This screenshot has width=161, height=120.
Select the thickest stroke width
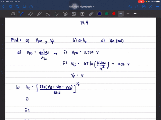tap(135, 14)
